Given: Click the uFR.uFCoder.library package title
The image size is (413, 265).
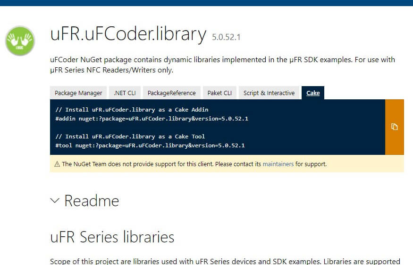Looking at the screenshot, I should [x=128, y=34].
